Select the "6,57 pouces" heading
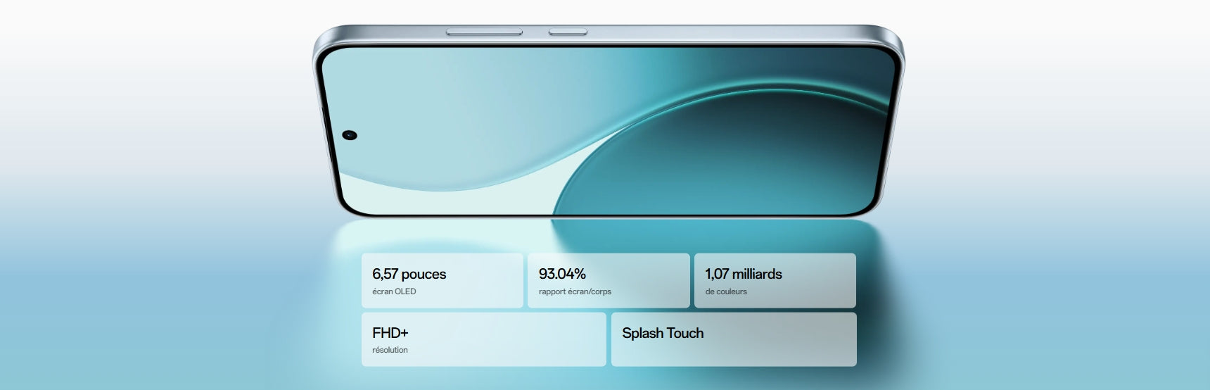The image size is (1210, 390). click(409, 274)
